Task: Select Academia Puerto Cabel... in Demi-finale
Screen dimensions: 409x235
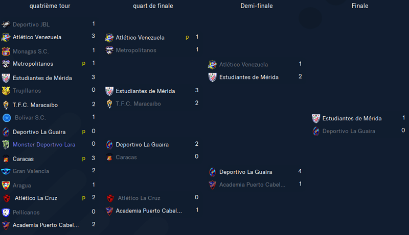Action: (x=252, y=185)
